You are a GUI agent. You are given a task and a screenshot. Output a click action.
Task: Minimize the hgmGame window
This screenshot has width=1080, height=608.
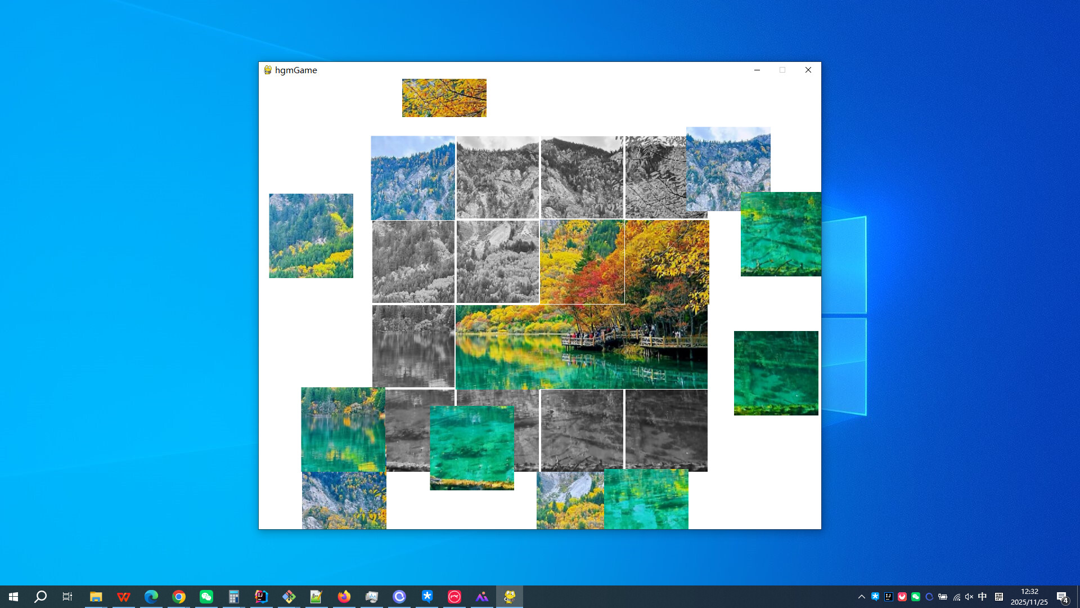757,70
